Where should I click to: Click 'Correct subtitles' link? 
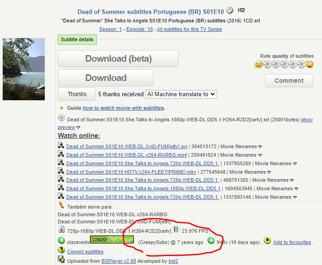[x=85, y=252]
